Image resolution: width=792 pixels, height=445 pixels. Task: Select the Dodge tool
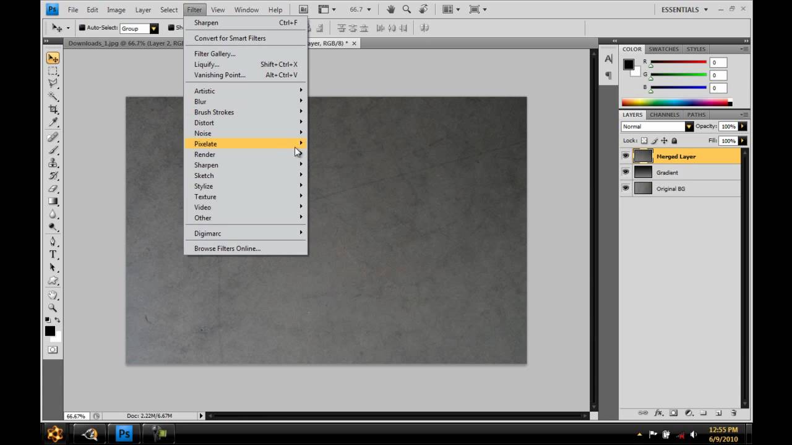[x=53, y=227]
